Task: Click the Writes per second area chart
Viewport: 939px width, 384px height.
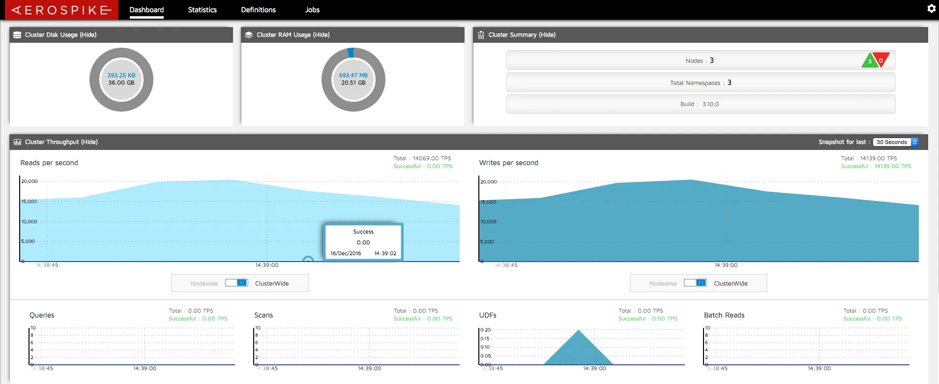Action: [699, 220]
